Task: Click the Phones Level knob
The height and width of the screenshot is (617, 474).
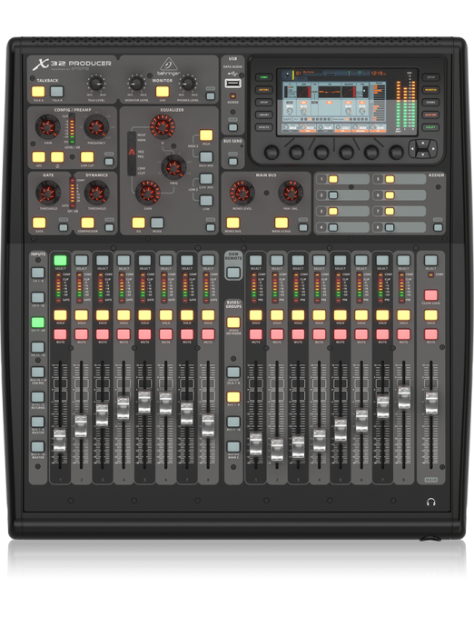Action: point(188,84)
